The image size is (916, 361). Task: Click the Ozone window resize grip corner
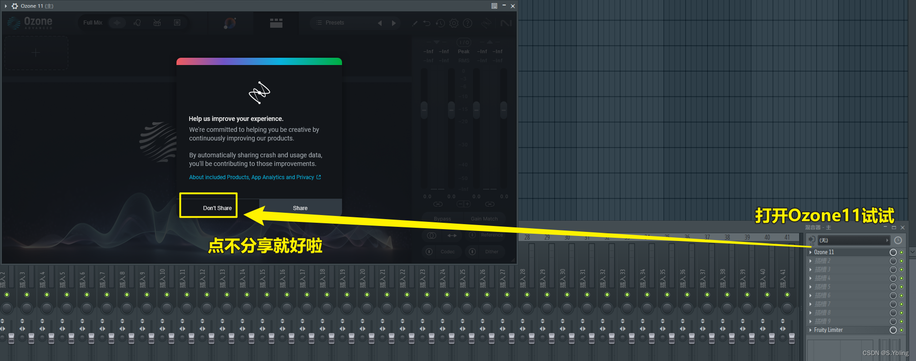click(513, 260)
